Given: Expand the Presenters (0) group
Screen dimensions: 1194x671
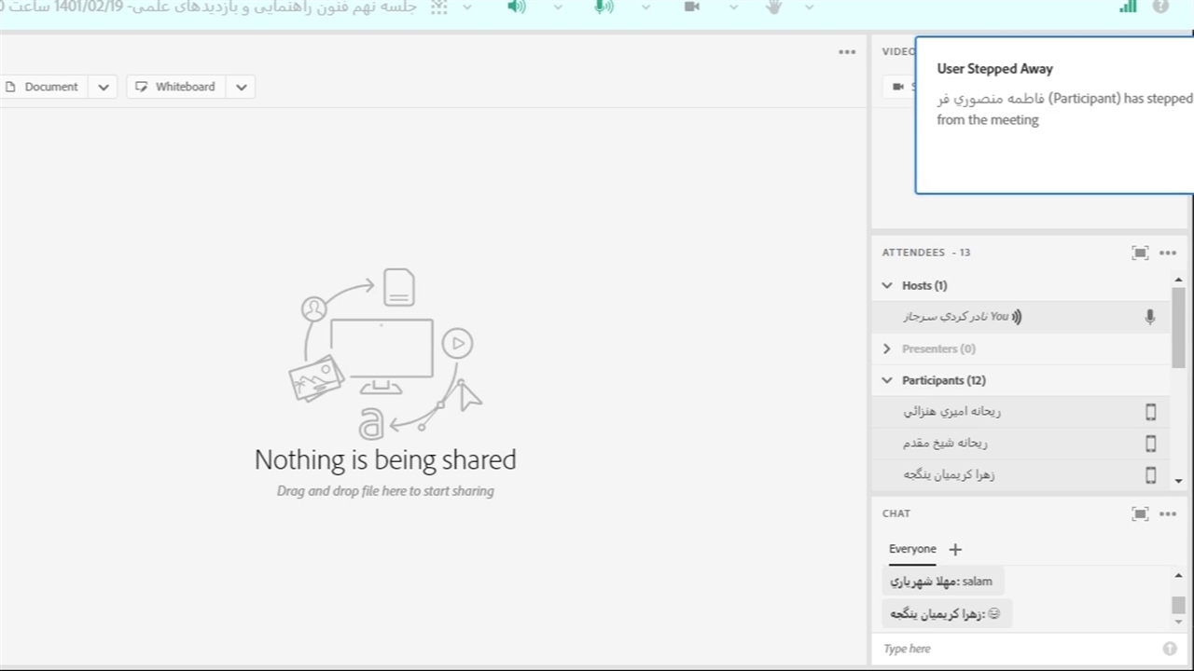Looking at the screenshot, I should tap(887, 349).
